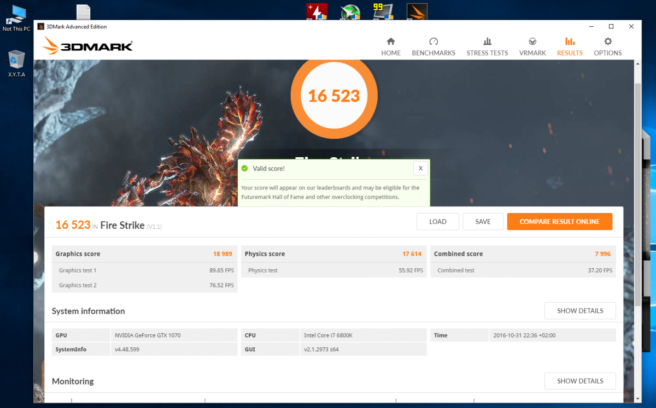656x408 pixels.
Task: Click the main score circle 16 523
Action: (334, 96)
